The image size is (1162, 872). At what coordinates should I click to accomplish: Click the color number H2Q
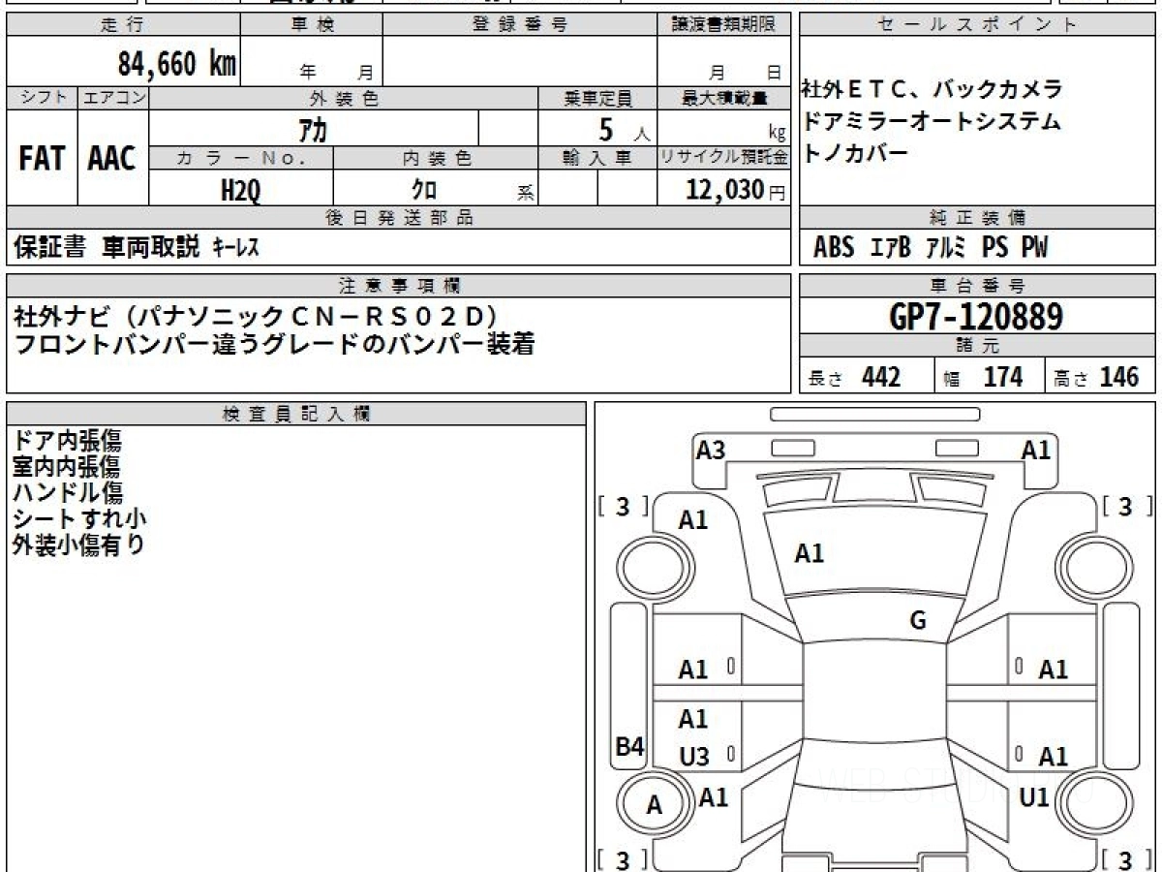point(241,191)
